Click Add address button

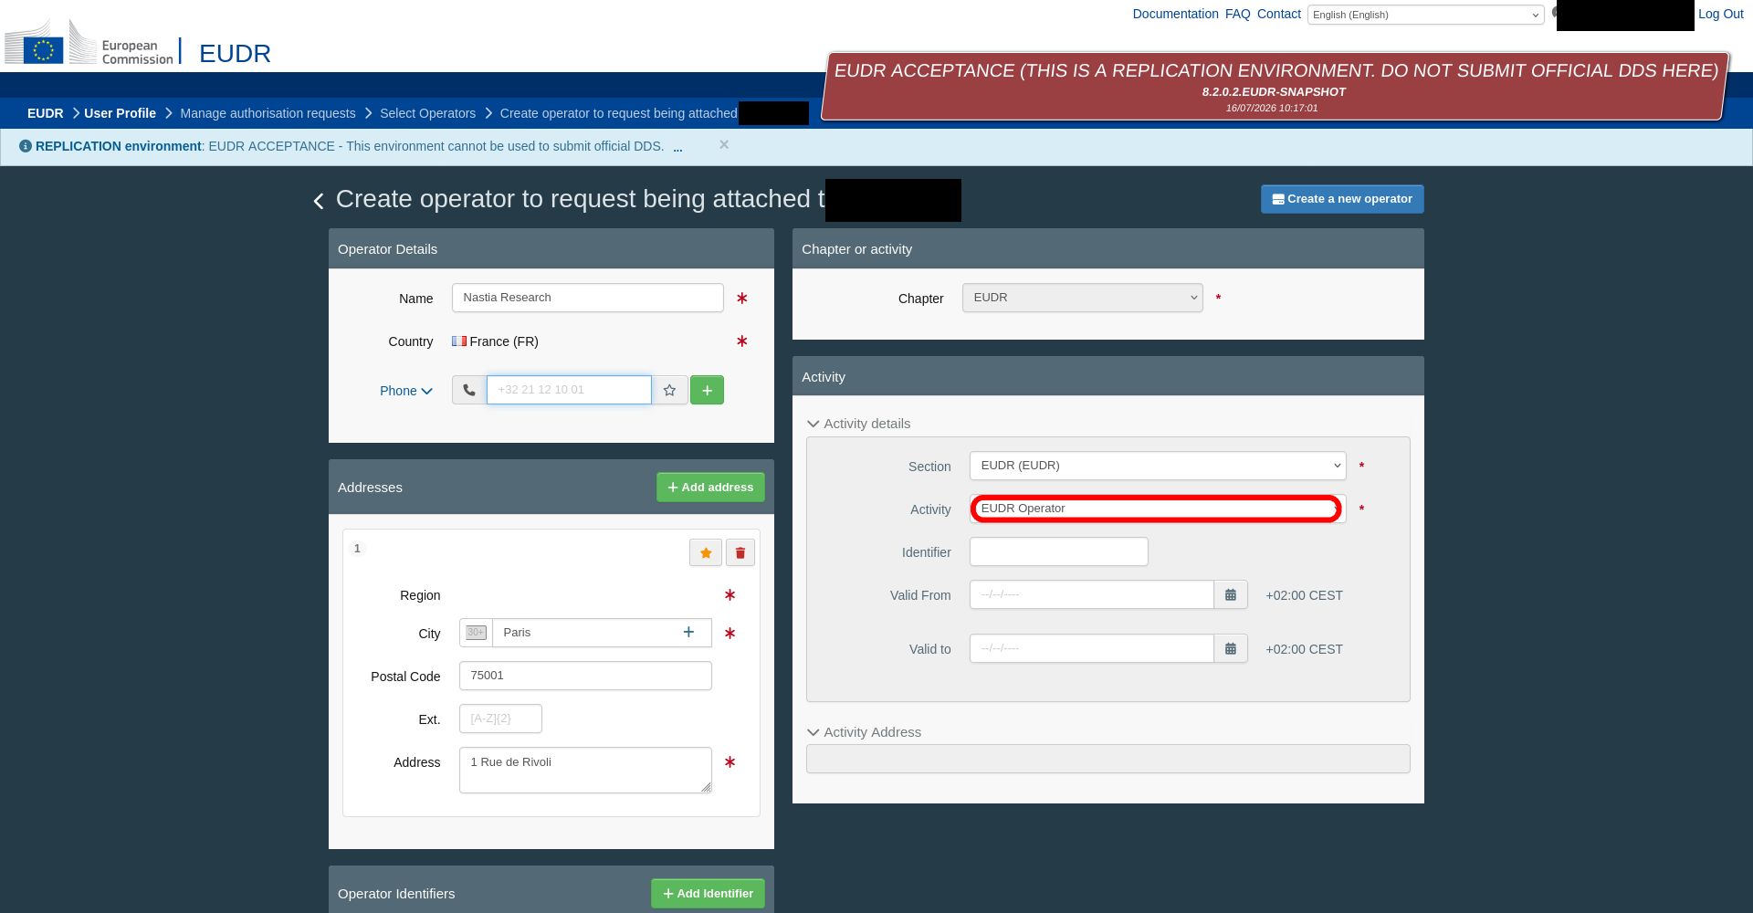pyautogui.click(x=710, y=488)
